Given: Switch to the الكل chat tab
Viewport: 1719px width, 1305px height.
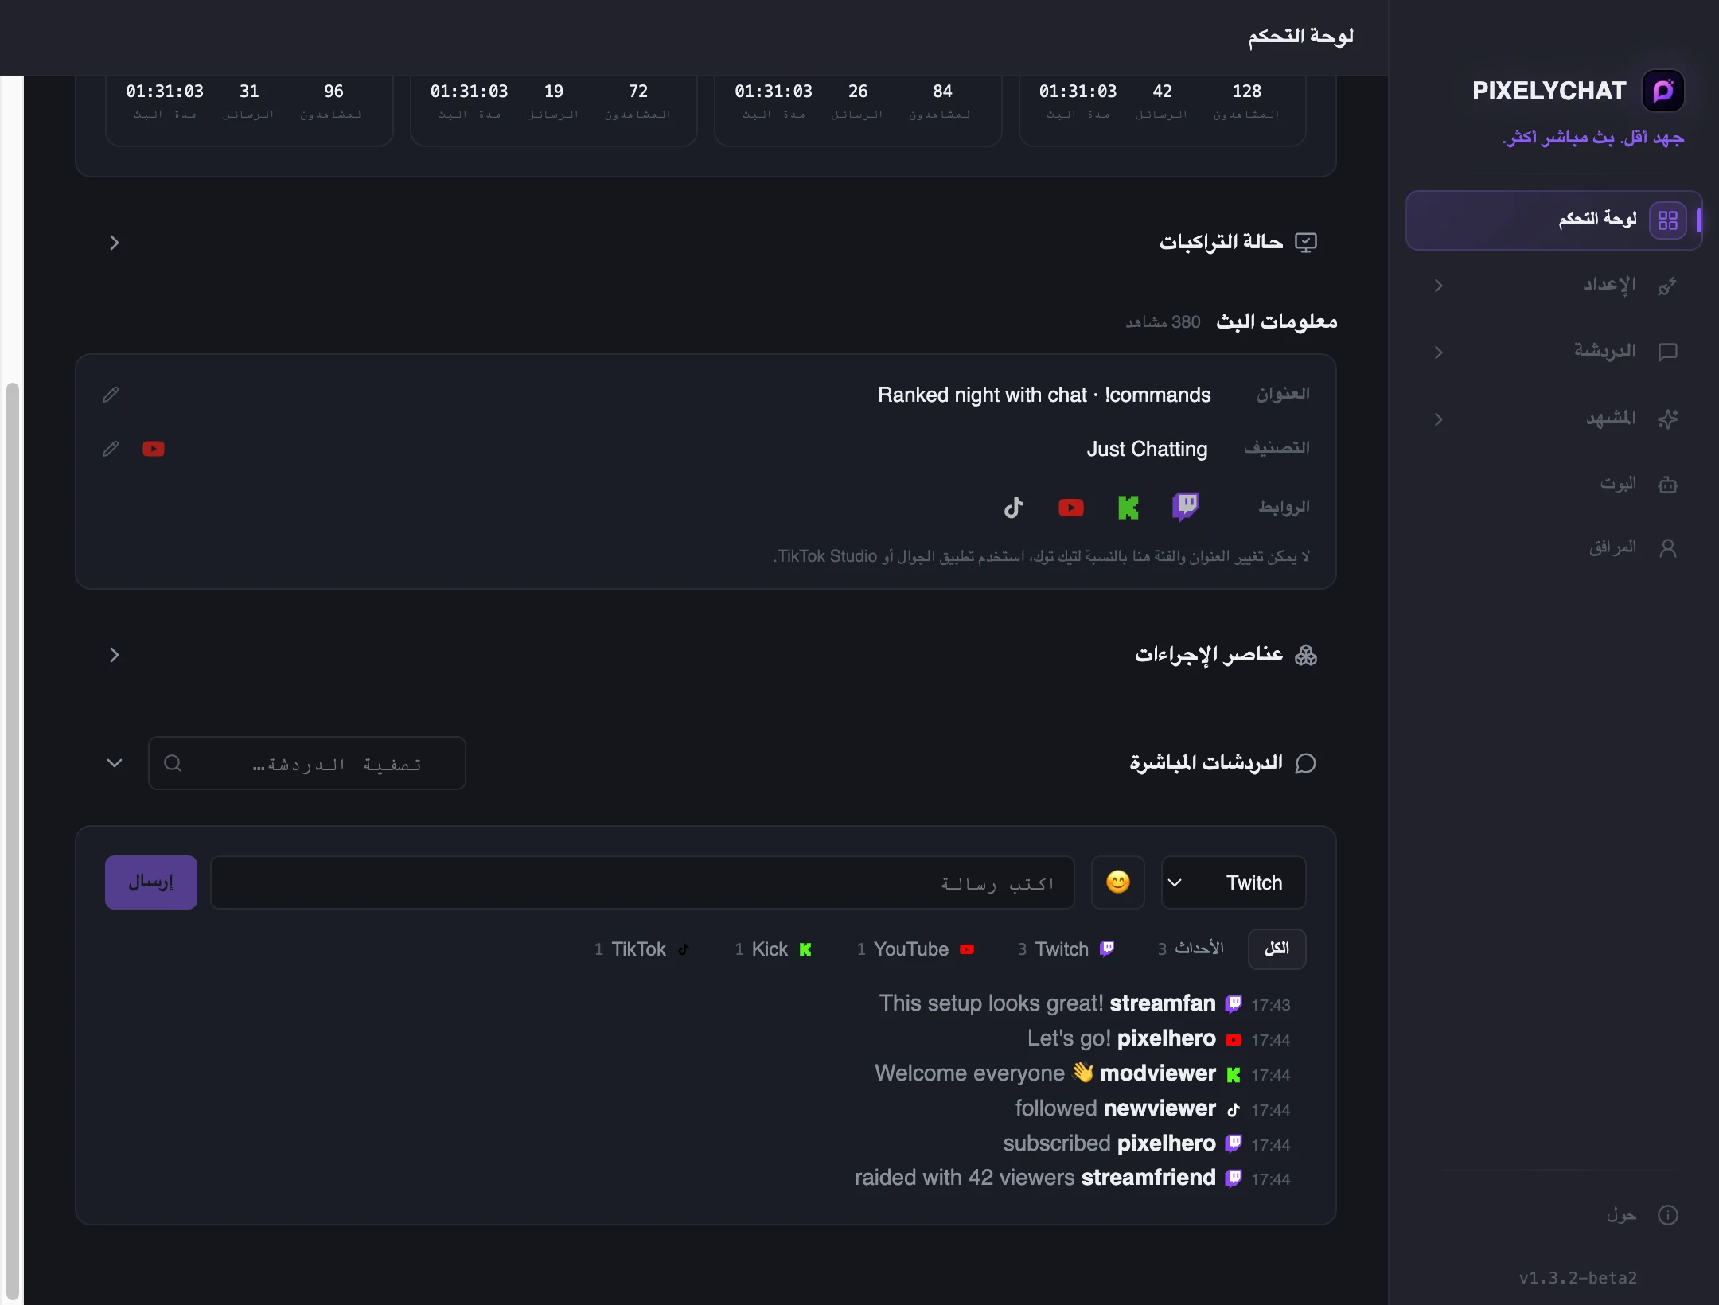Looking at the screenshot, I should [x=1277, y=949].
